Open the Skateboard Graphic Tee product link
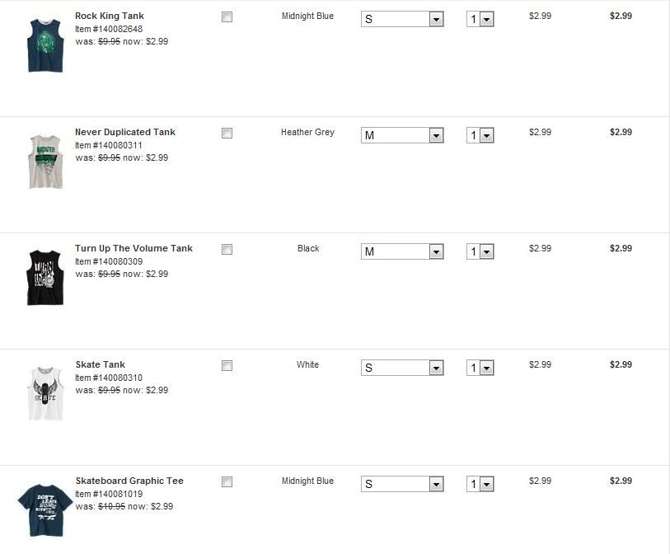 coord(129,481)
